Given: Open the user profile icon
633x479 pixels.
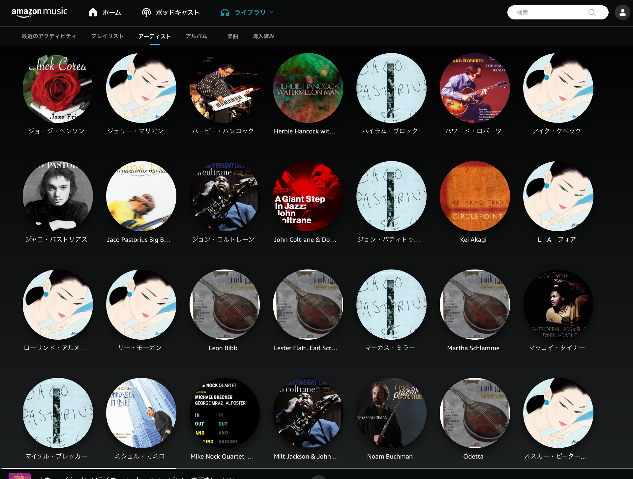Looking at the screenshot, I should point(622,13).
